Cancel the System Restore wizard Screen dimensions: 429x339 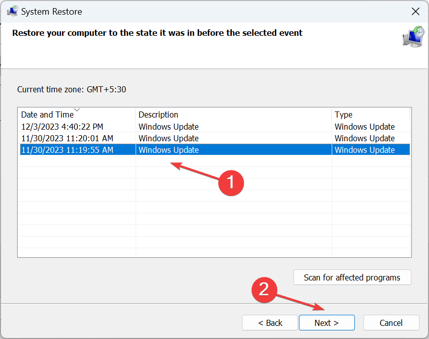[391, 323]
